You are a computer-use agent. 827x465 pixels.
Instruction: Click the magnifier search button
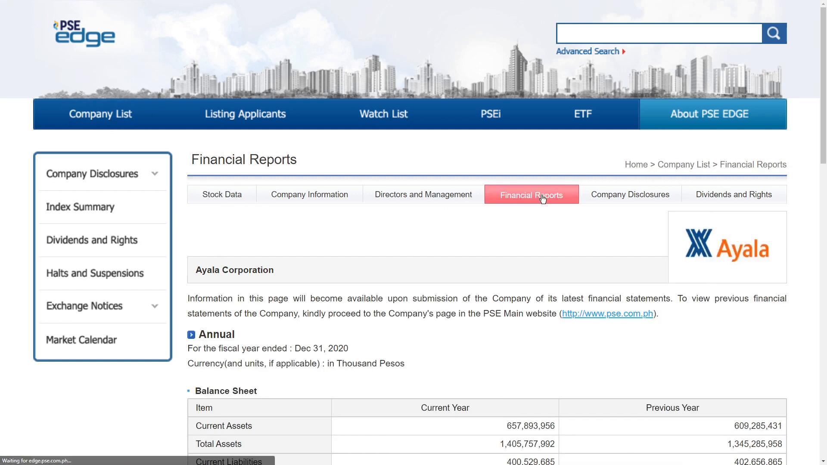pyautogui.click(x=774, y=34)
